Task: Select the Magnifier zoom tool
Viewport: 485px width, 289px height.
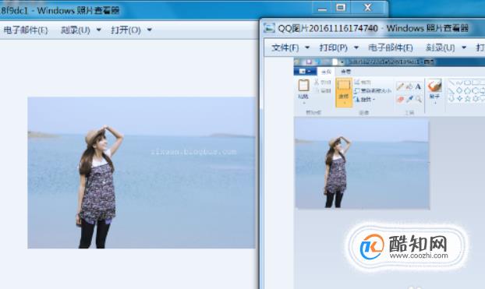Action: click(418, 99)
